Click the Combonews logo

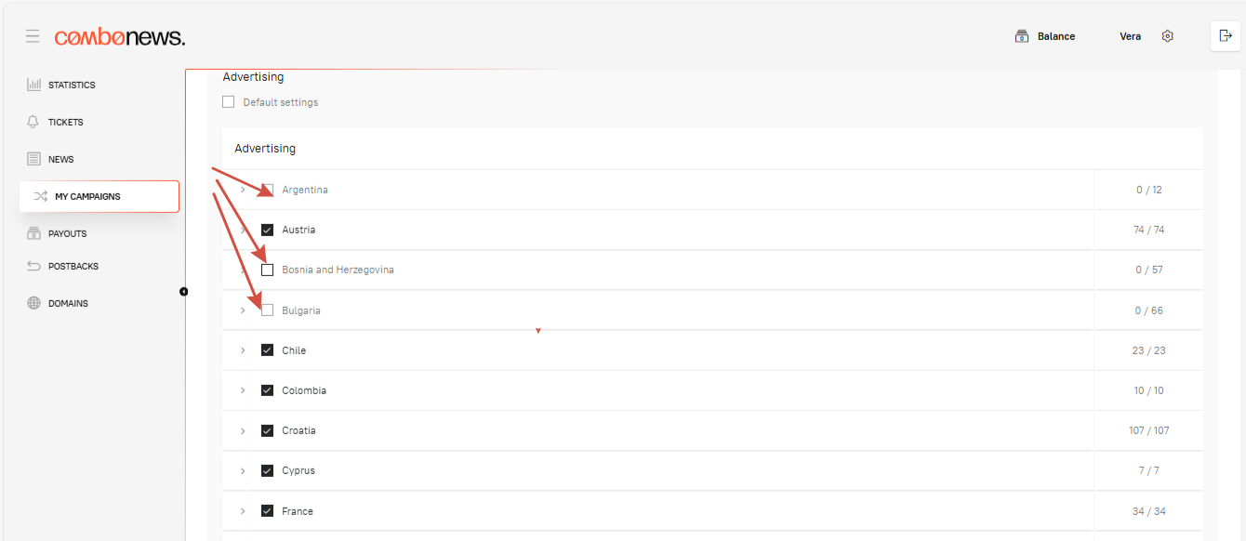click(119, 37)
